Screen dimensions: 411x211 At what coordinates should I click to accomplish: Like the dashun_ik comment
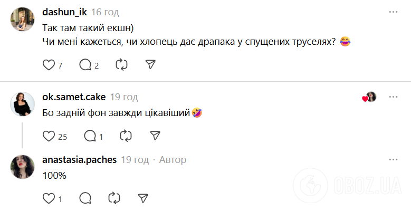click(x=49, y=65)
